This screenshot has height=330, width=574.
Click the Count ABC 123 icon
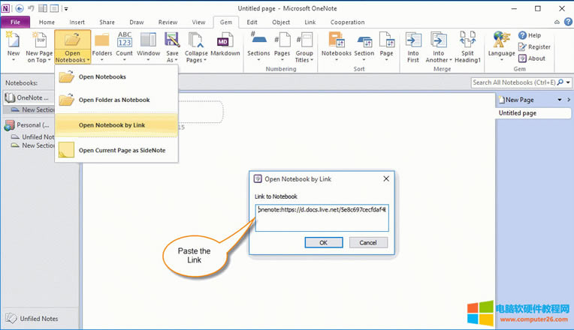click(125, 40)
